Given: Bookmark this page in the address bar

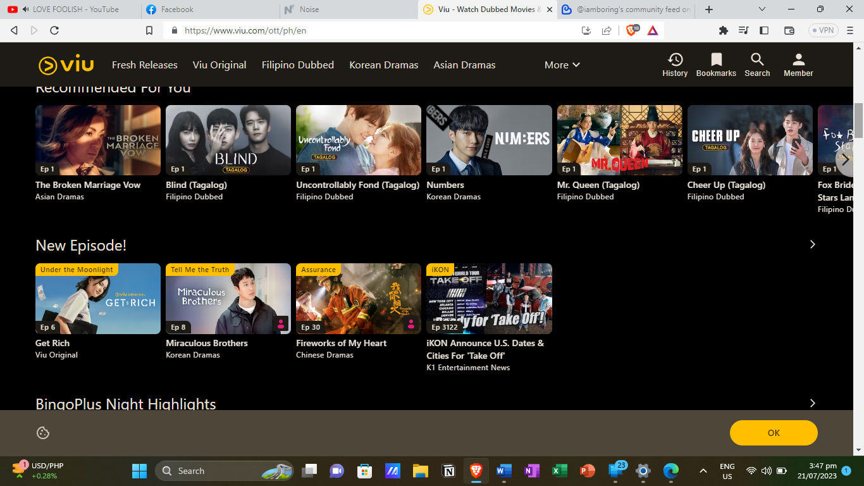Looking at the screenshot, I should (149, 30).
